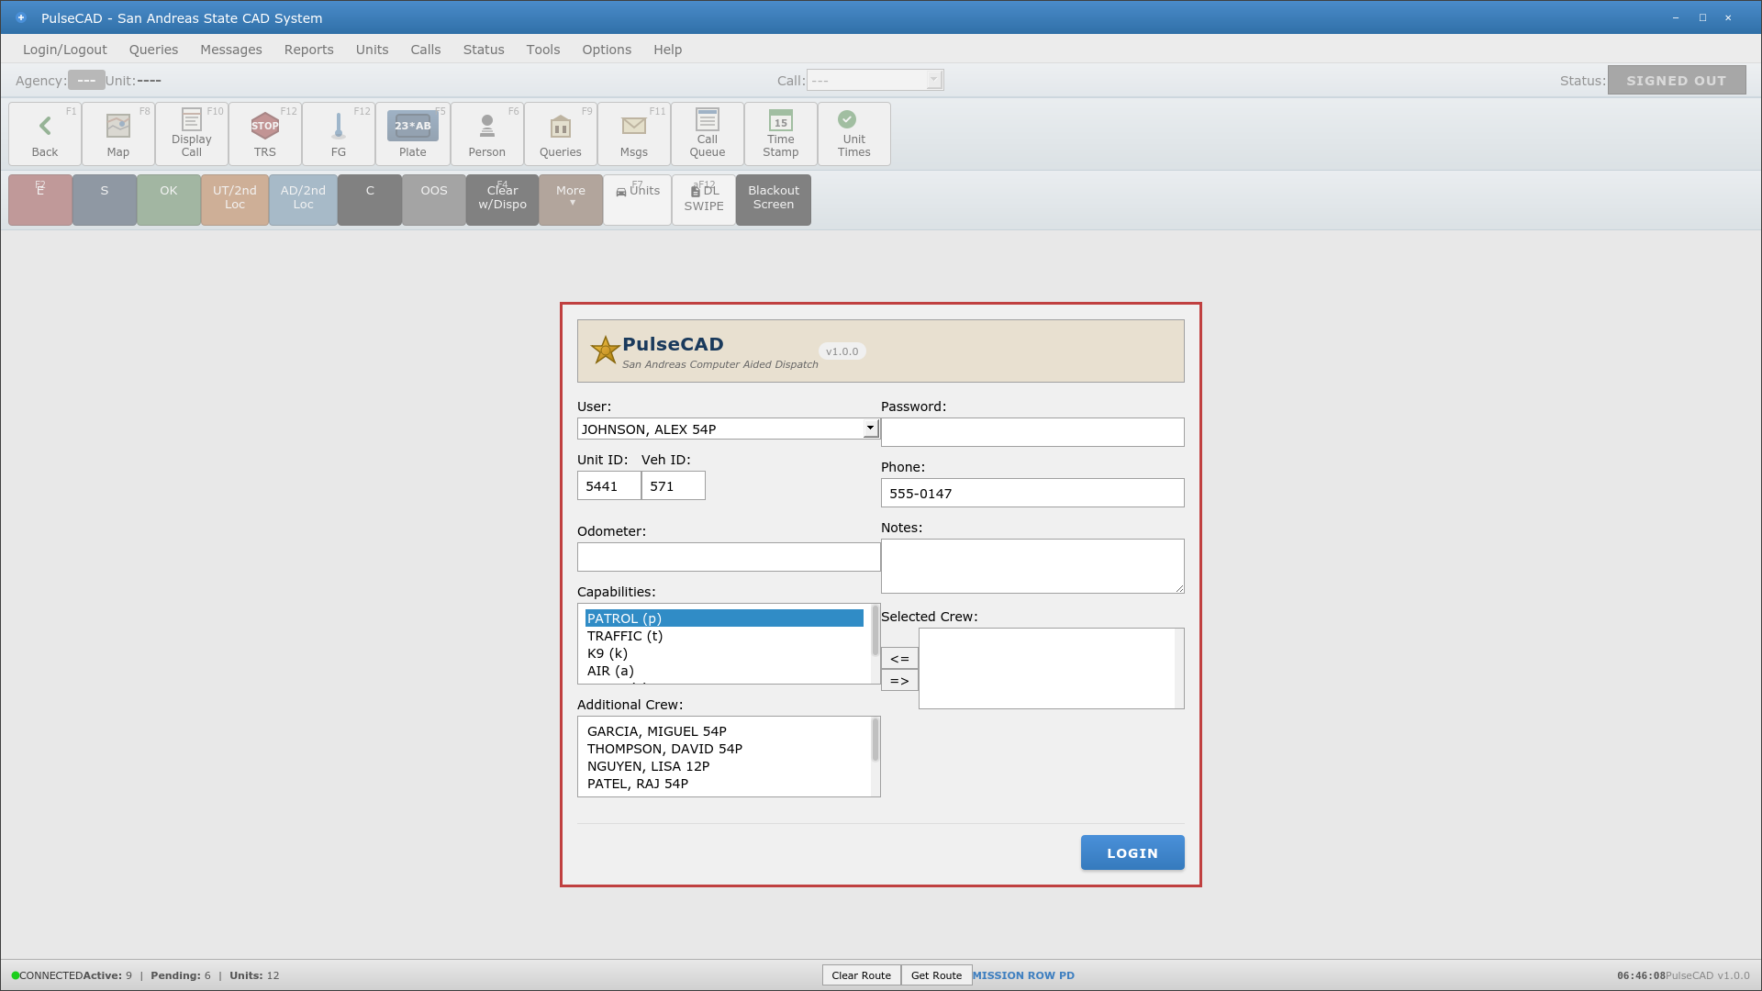1762x991 pixels.
Task: Open the Queries menu
Action: point(153,50)
